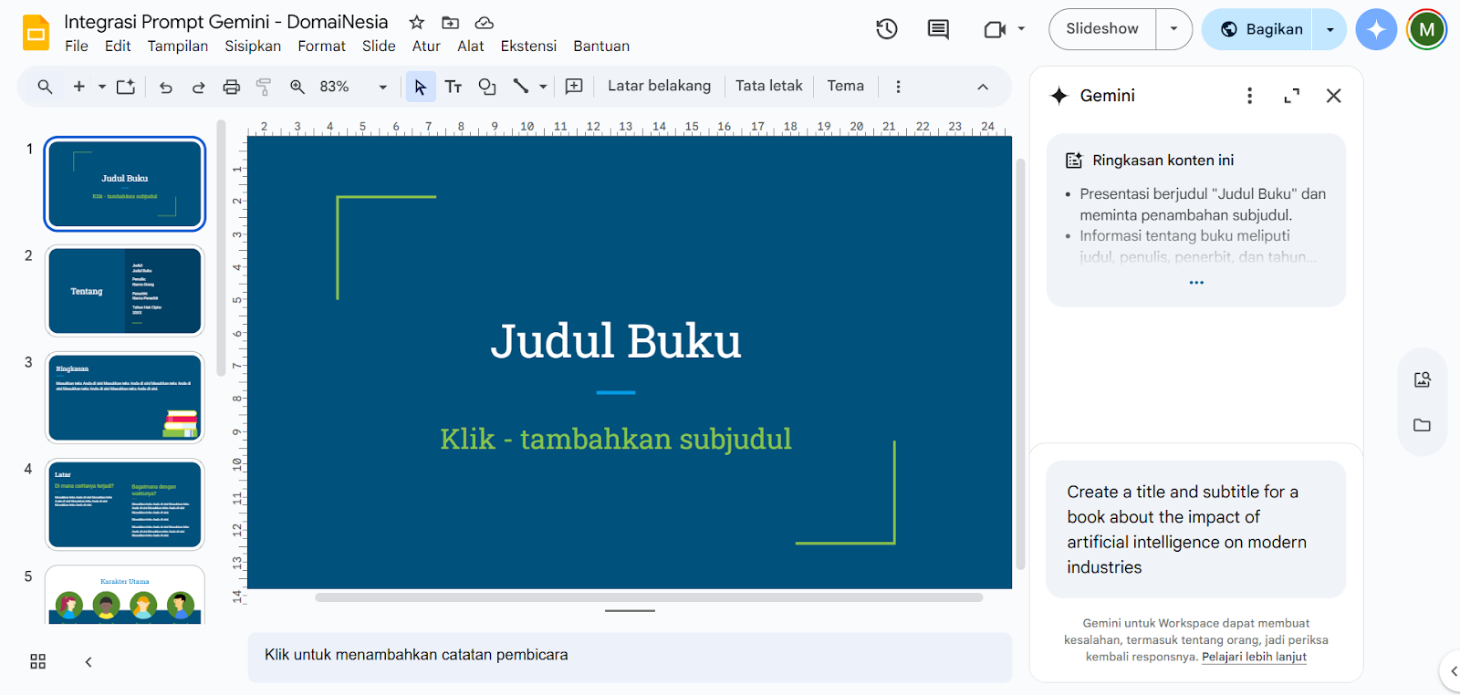Viewport: 1460px width, 695px height.
Task: Insert shape using shape tool
Action: coord(487,87)
